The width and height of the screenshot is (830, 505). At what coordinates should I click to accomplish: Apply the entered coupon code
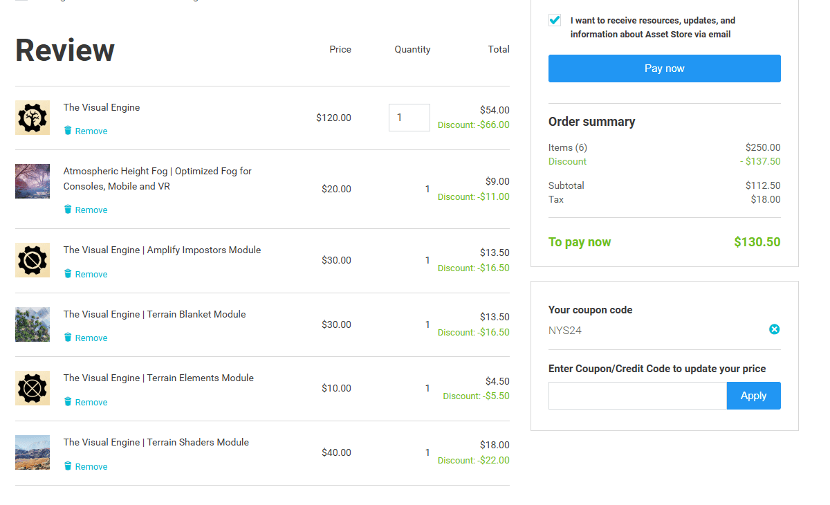[754, 396]
